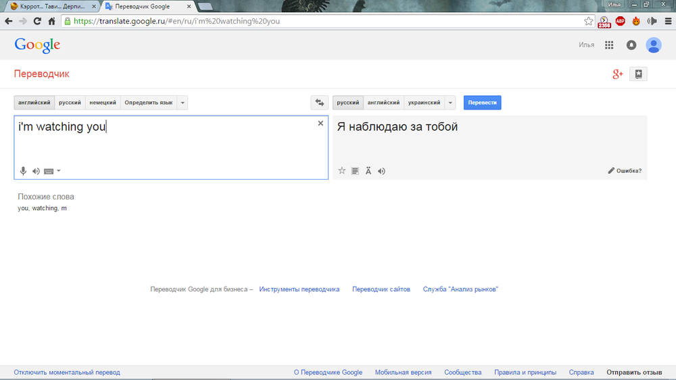Expand the source language list

[x=183, y=103]
